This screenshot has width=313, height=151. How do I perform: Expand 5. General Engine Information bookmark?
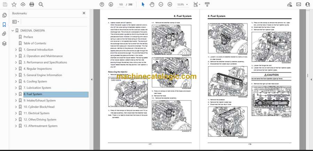click(x=16, y=75)
